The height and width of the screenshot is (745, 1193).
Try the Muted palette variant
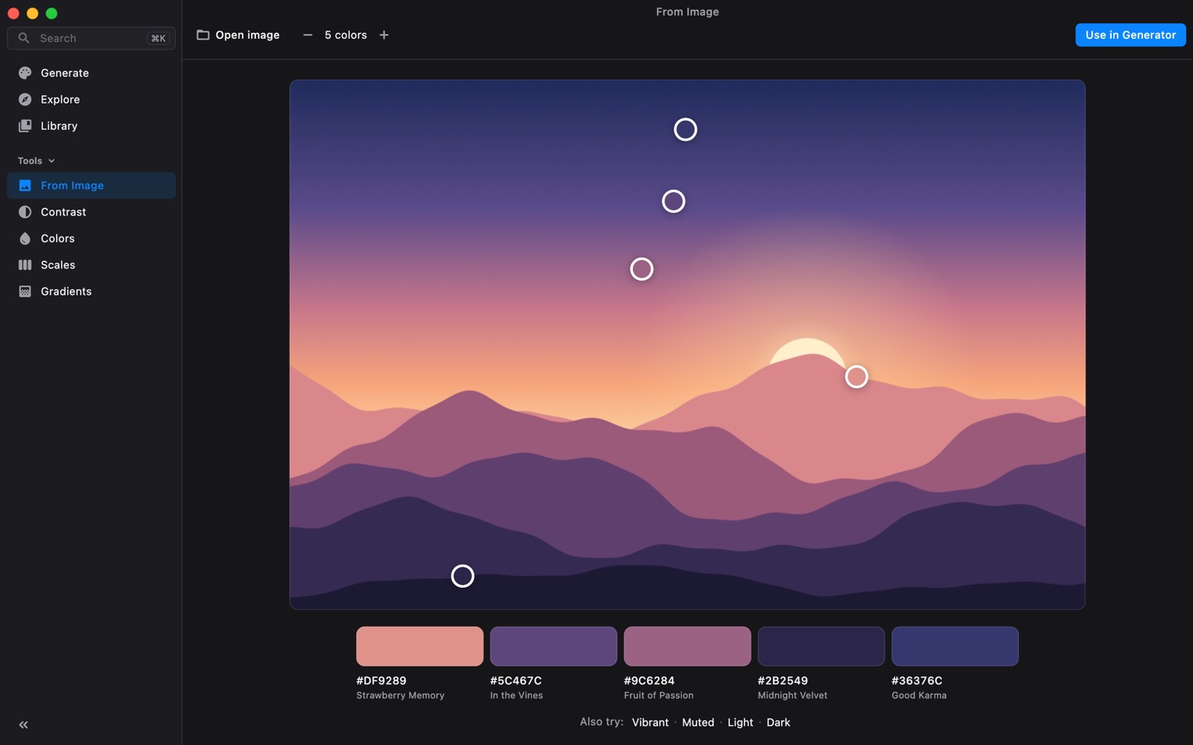(x=698, y=723)
